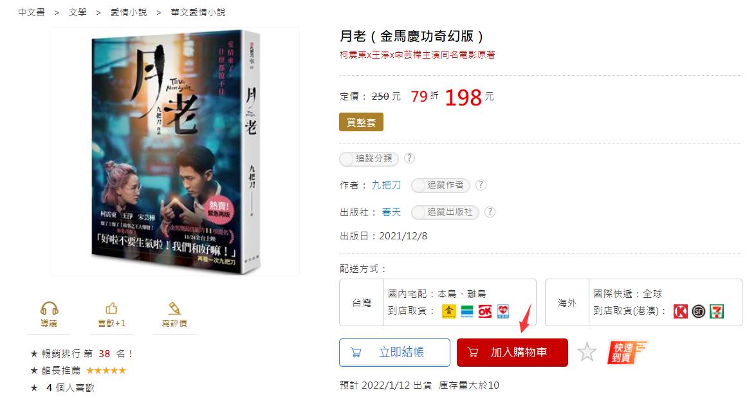
Task: Click the 加入購物車 button
Action: coord(512,353)
